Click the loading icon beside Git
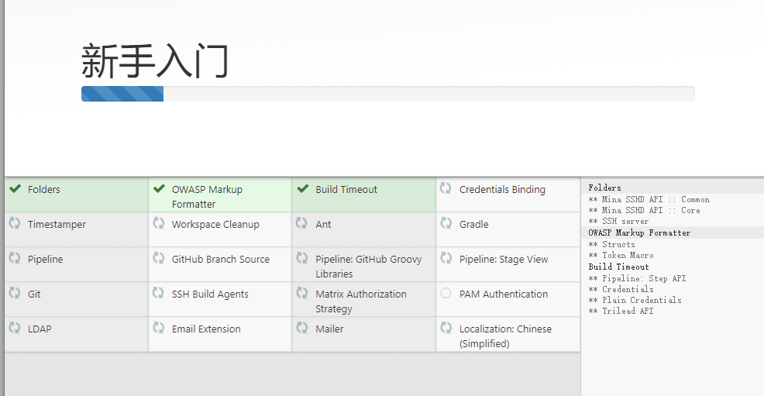This screenshot has width=764, height=396. pyautogui.click(x=15, y=293)
